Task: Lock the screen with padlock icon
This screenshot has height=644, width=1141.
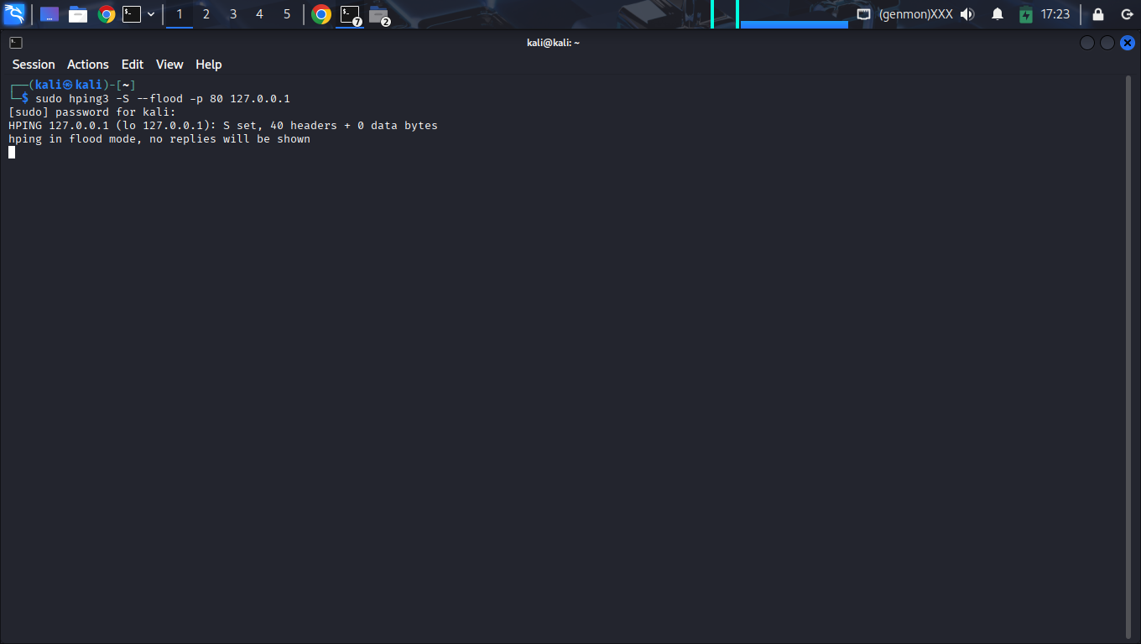Action: [x=1097, y=14]
